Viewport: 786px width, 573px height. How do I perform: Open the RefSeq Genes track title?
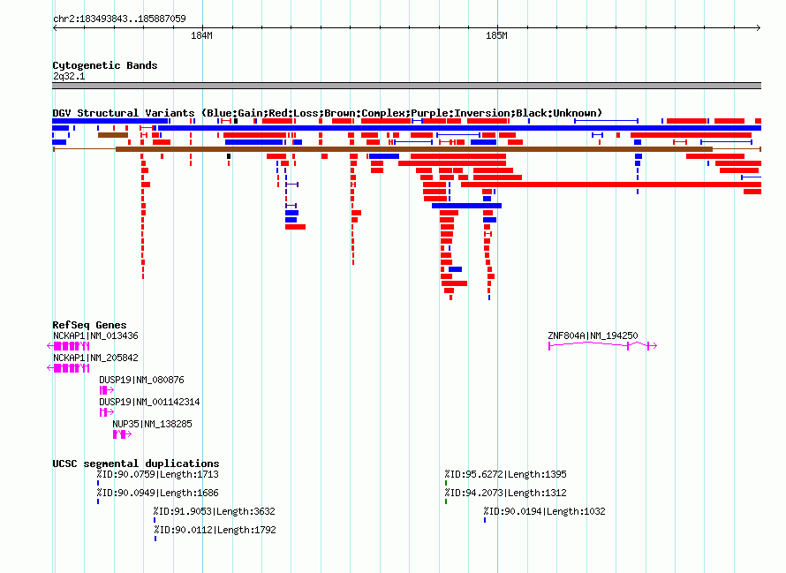(89, 325)
